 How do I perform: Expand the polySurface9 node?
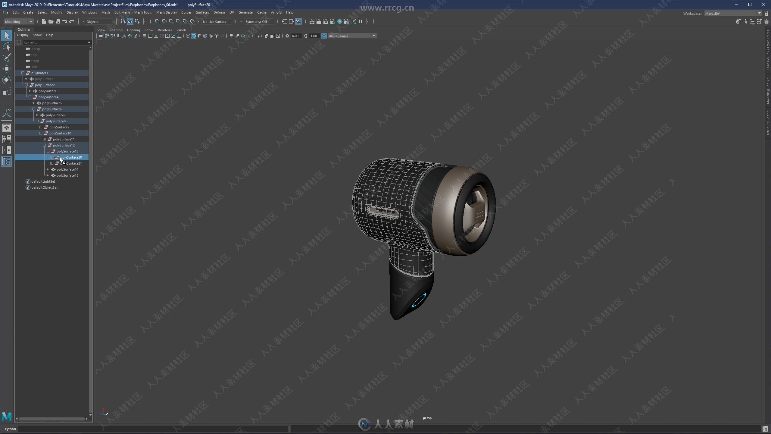point(41,127)
